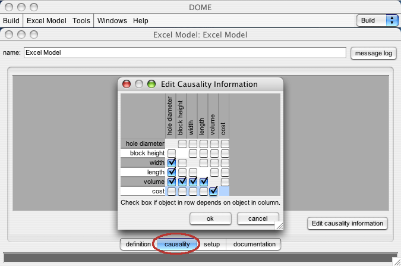Check cost depends on length
The height and width of the screenshot is (266, 401).
point(204,191)
